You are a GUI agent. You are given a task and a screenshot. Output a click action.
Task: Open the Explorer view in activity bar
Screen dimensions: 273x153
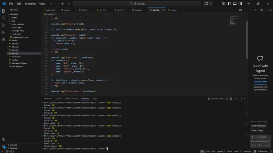4,11
